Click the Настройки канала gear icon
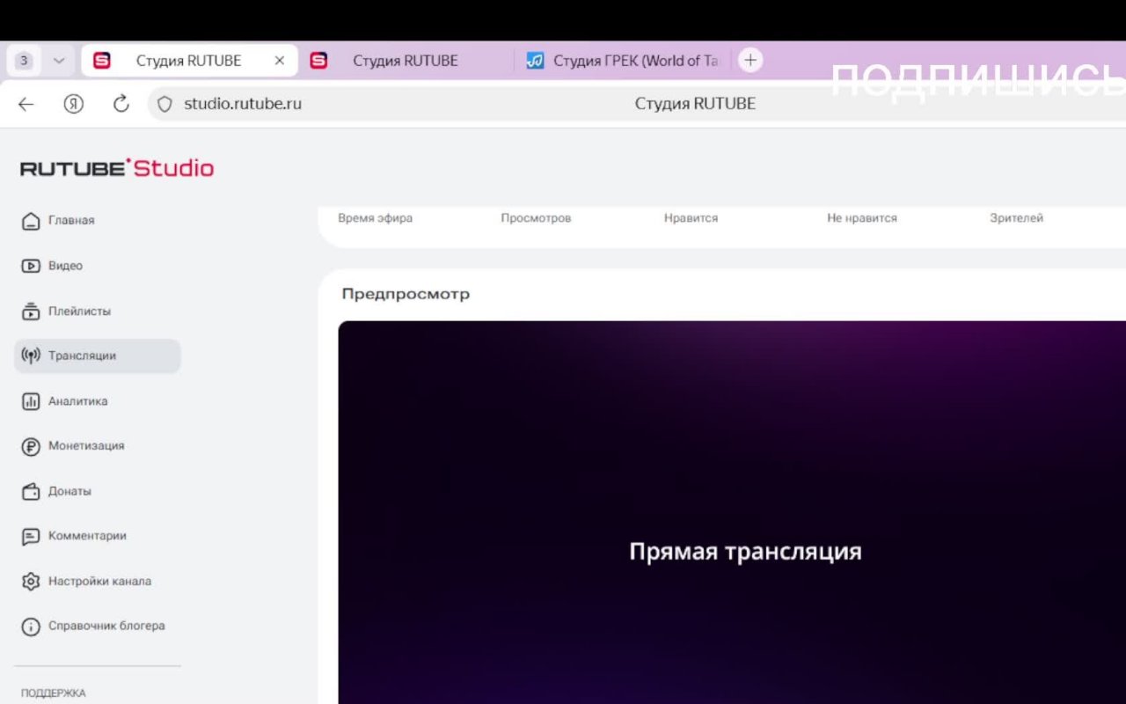This screenshot has height=704, width=1126. 31,582
